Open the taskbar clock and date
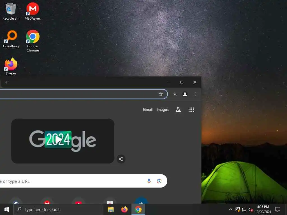 point(263,209)
